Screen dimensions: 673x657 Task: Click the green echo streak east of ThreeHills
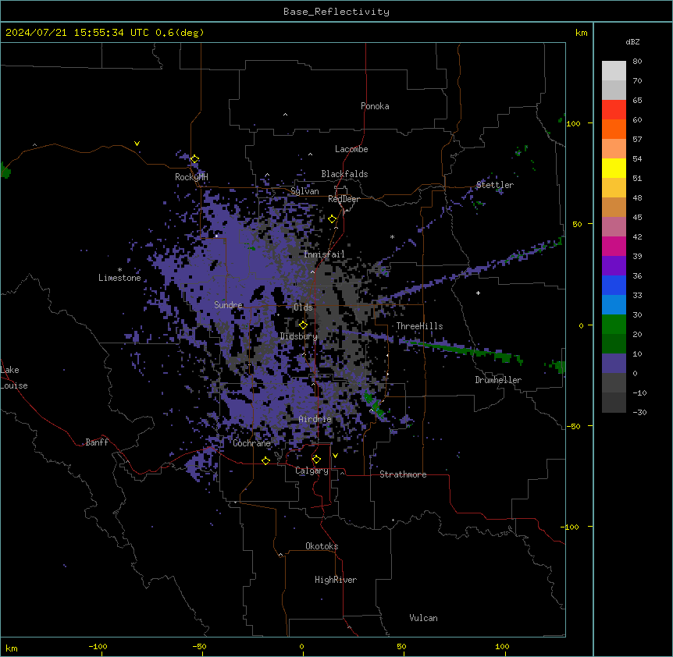(464, 350)
